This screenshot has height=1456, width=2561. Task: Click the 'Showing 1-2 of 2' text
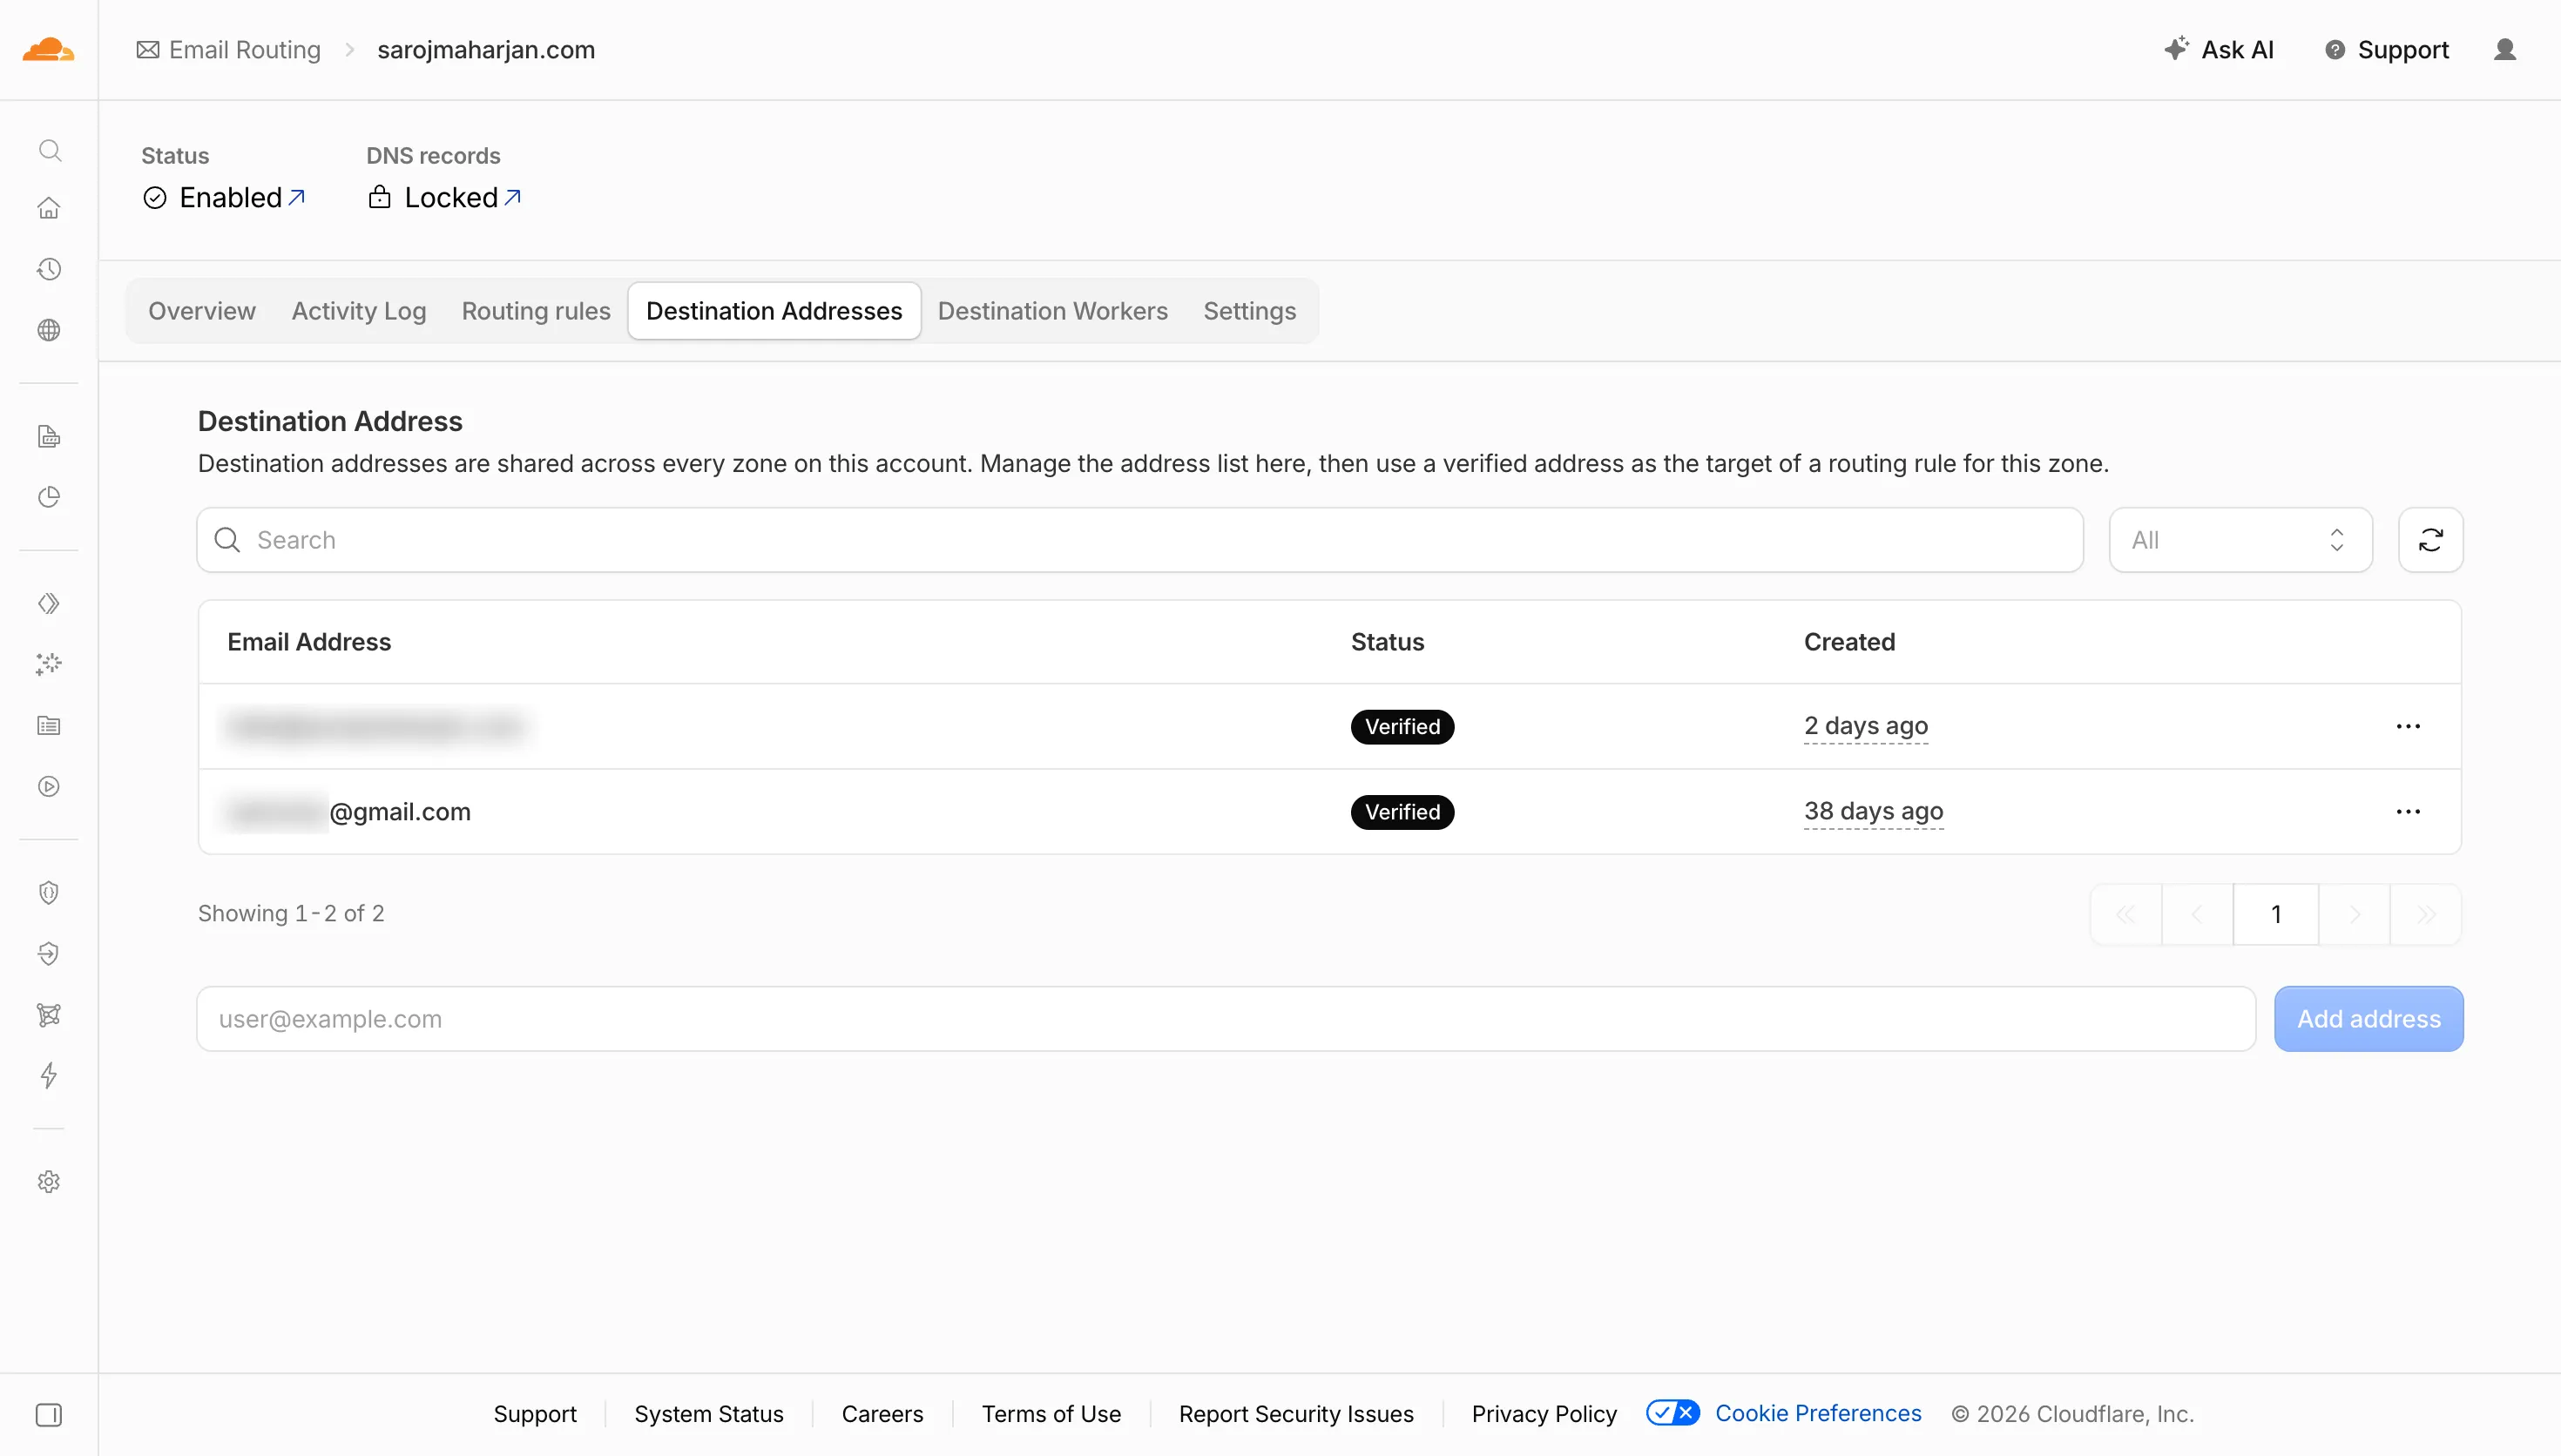[291, 913]
